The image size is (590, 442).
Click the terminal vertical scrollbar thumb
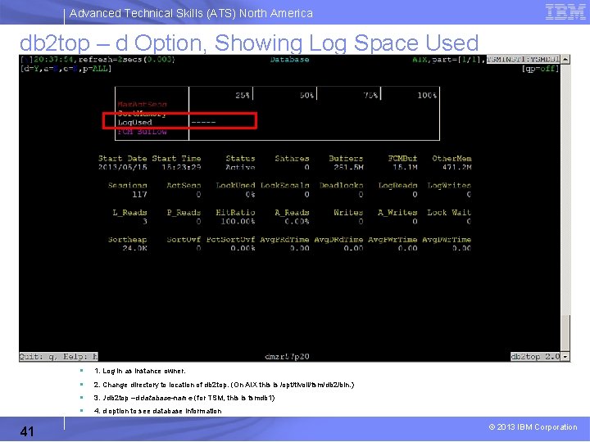tap(565, 332)
